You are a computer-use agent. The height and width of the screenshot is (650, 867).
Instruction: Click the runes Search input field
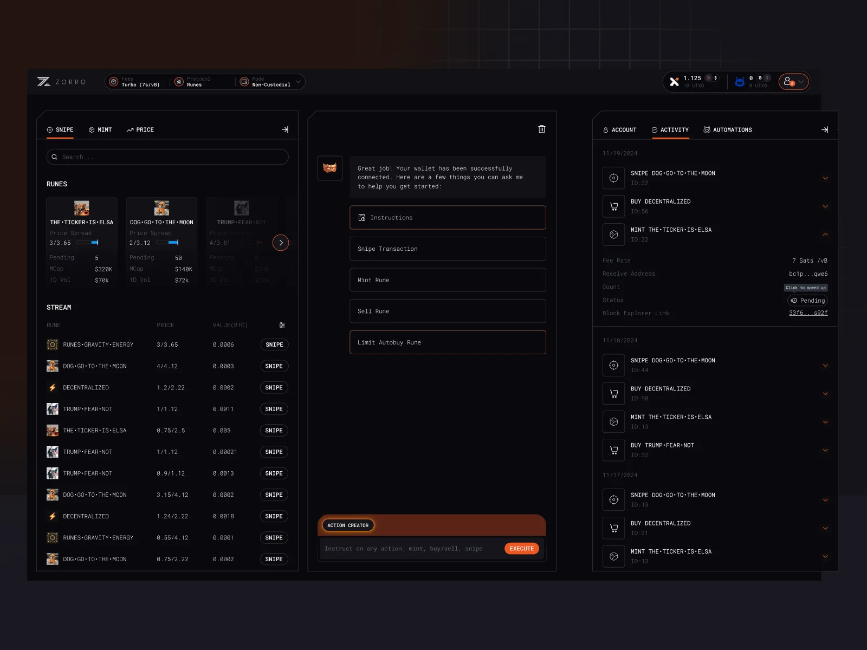click(x=167, y=157)
